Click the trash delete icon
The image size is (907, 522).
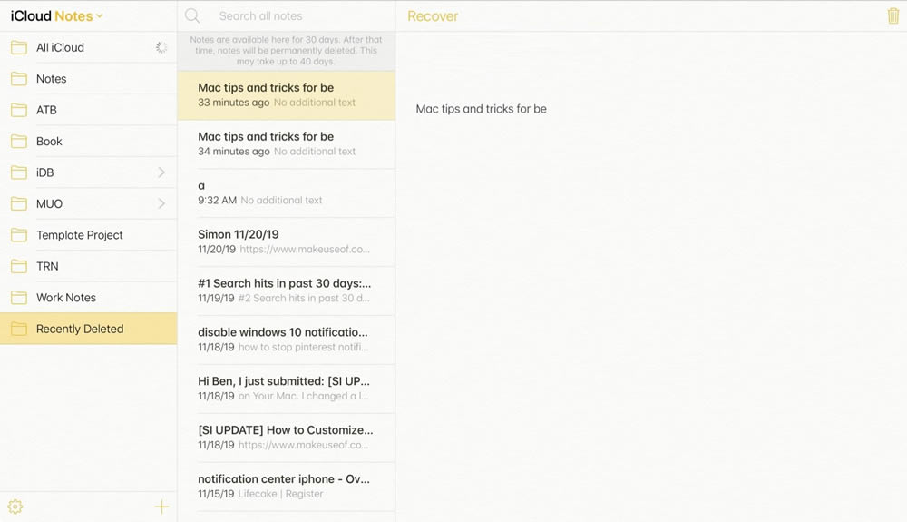point(892,16)
